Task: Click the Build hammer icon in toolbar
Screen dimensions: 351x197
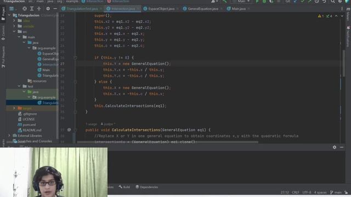Action: point(224,2)
